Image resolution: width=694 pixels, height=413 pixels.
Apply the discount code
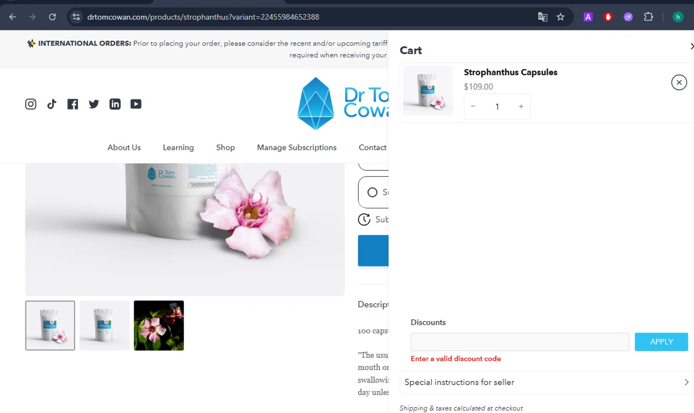coord(661,342)
